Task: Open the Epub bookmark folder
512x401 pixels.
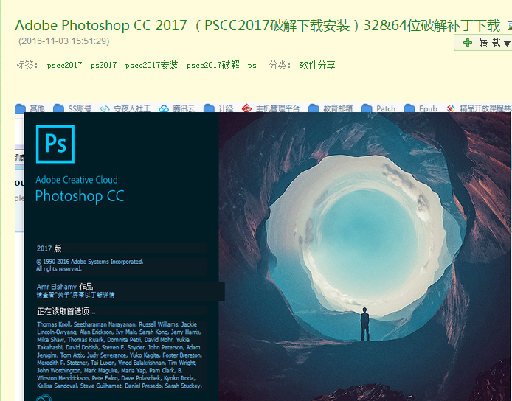Action: pos(421,108)
